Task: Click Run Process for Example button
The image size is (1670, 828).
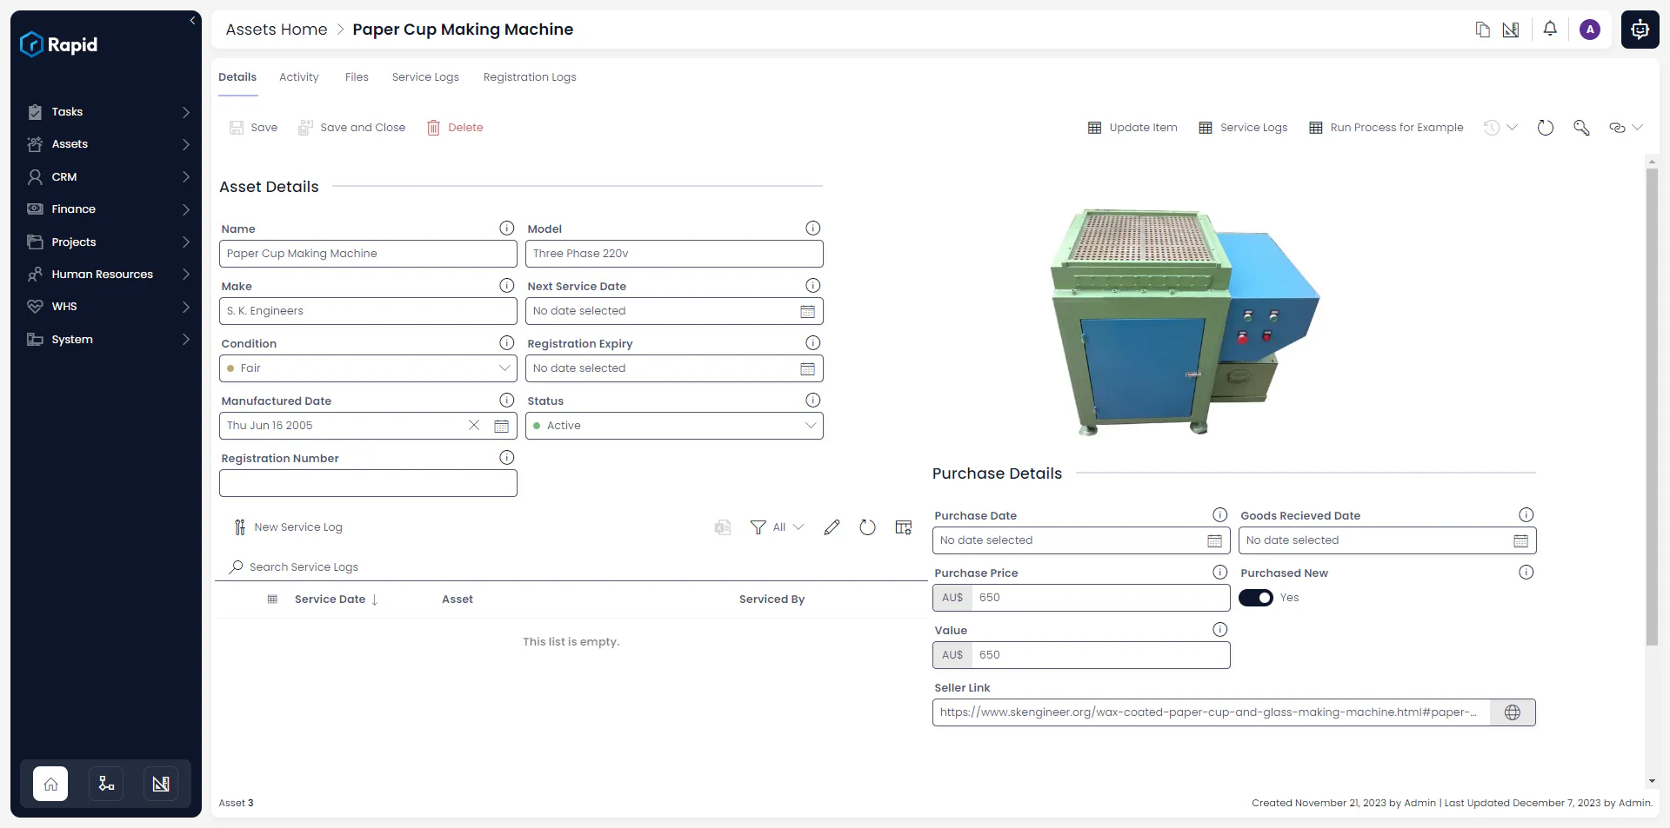Action: click(1386, 128)
